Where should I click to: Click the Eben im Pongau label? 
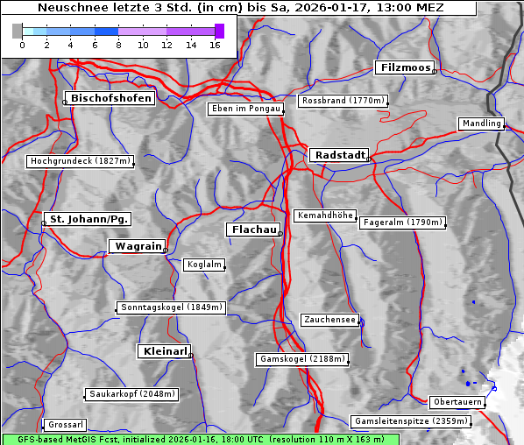246,109
